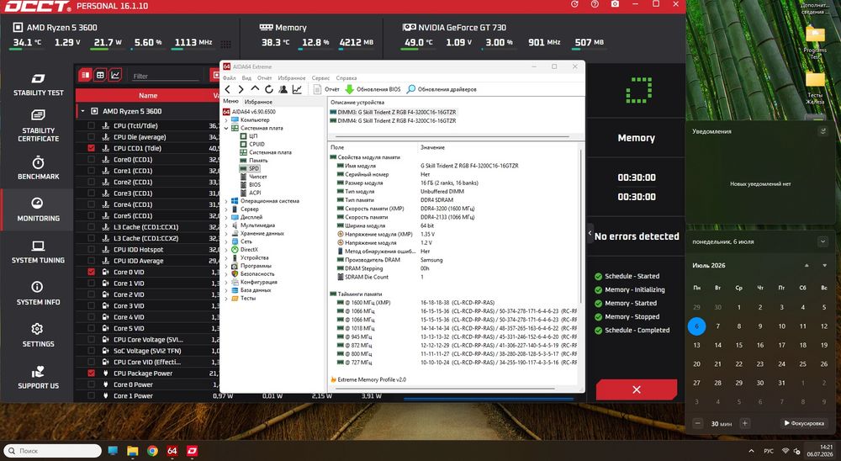Open OCCT Settings from the sidebar

tap(38, 336)
